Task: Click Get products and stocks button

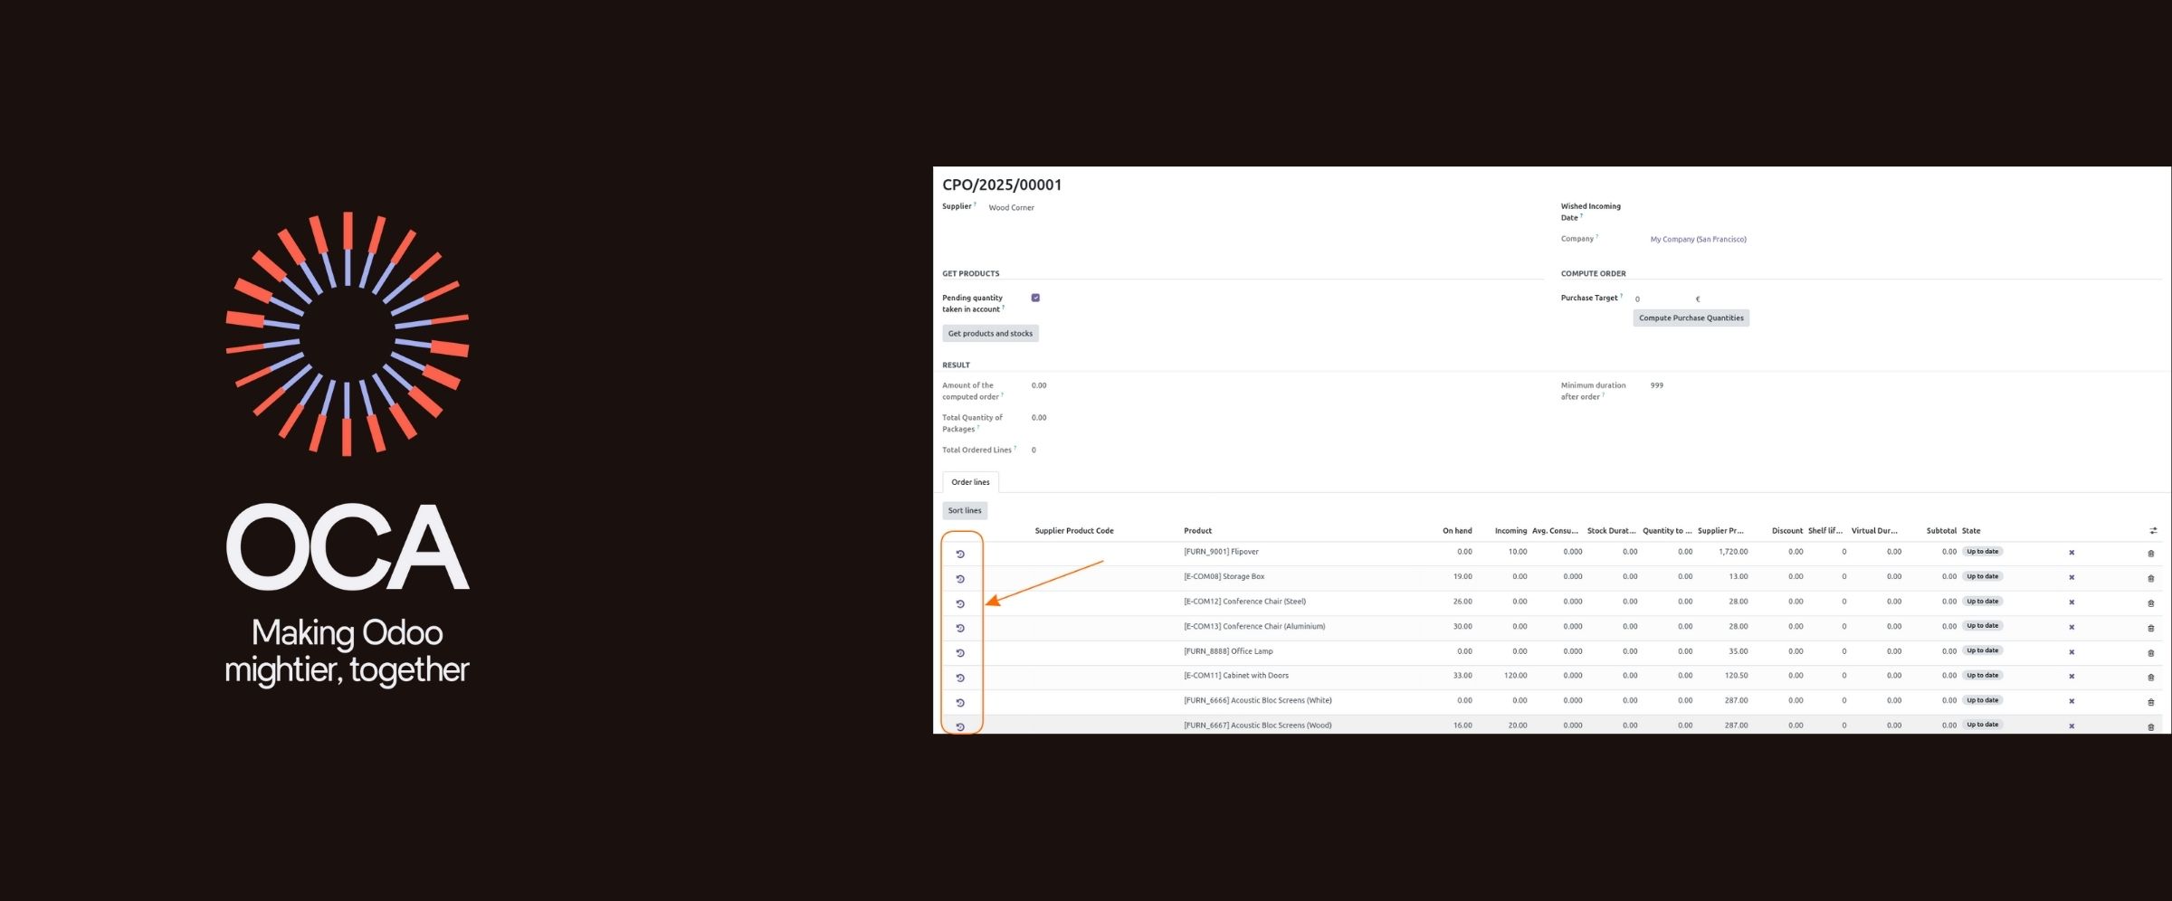Action: [x=990, y=334]
